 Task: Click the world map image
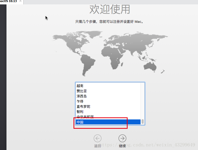110,53
